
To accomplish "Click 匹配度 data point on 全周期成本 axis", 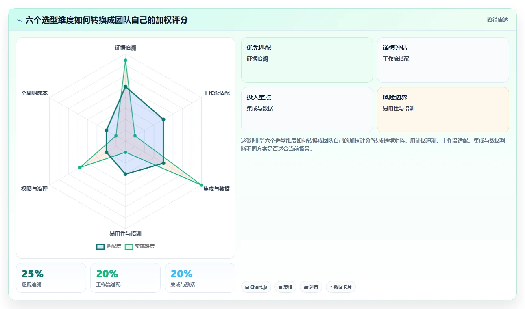I will [x=106, y=130].
